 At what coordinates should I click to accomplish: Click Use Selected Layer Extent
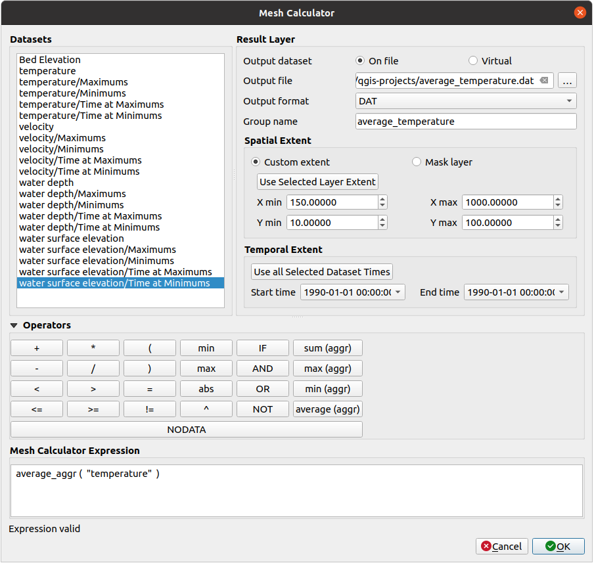click(317, 181)
